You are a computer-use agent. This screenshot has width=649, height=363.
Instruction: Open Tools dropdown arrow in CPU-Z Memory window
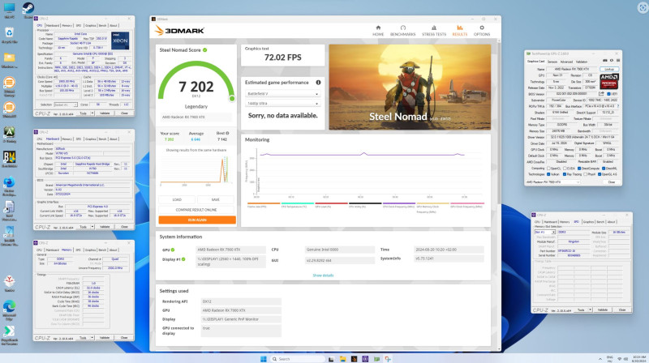[92, 337]
